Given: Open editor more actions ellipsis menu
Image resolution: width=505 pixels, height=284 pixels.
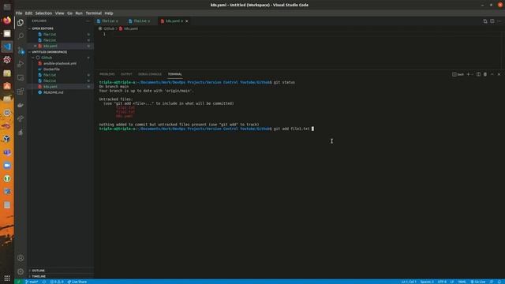Looking at the screenshot, I should point(499,21).
